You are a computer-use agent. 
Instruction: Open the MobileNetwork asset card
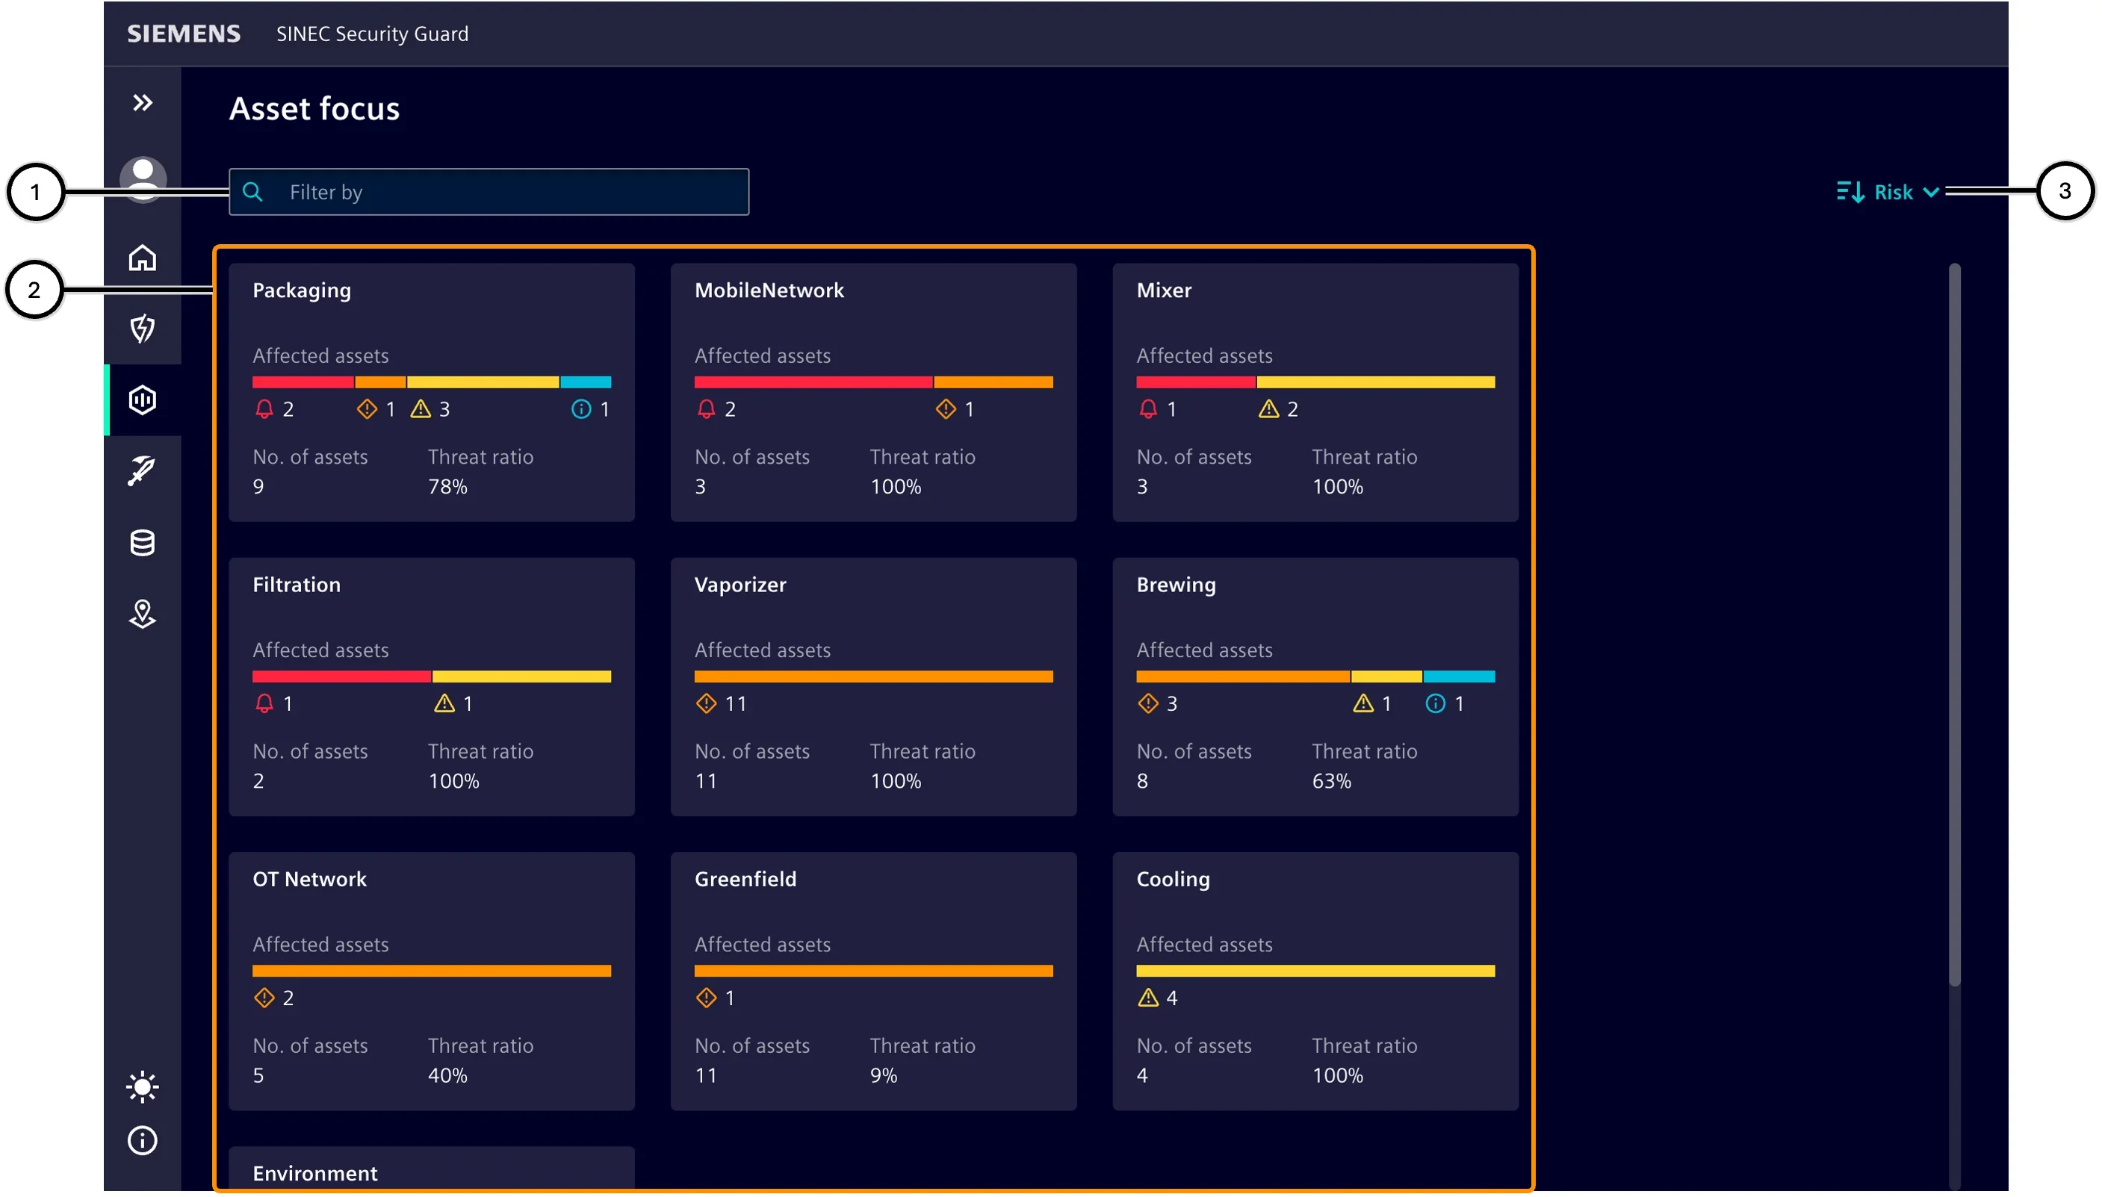click(873, 392)
